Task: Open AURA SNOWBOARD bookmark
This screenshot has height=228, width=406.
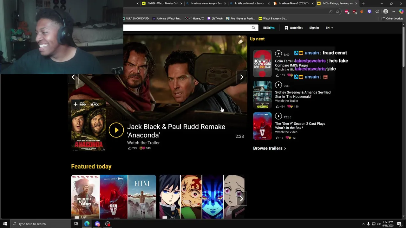Action: [x=137, y=18]
